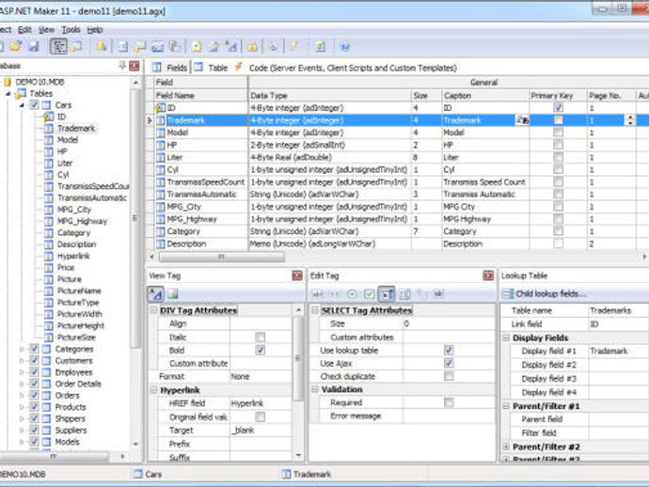Enable Check duplicate checkbox
The height and width of the screenshot is (487, 649).
coord(449,376)
